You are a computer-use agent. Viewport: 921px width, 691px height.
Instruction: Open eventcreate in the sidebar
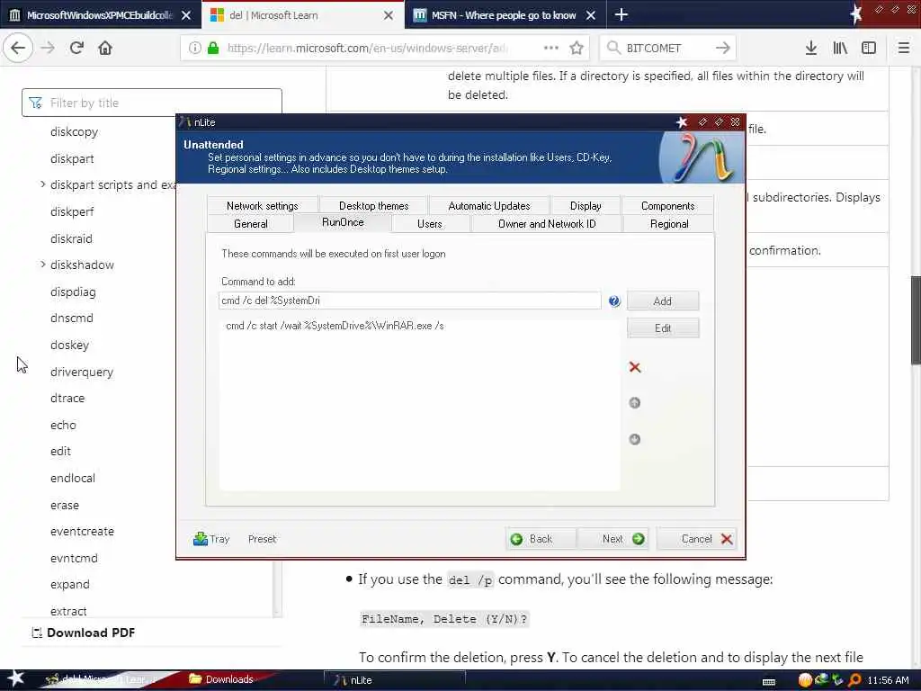pyautogui.click(x=82, y=531)
